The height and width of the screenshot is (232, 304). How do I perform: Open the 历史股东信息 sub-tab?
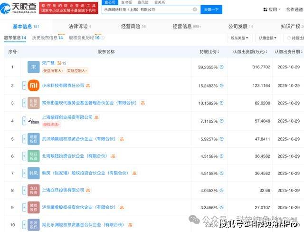pos(47,38)
